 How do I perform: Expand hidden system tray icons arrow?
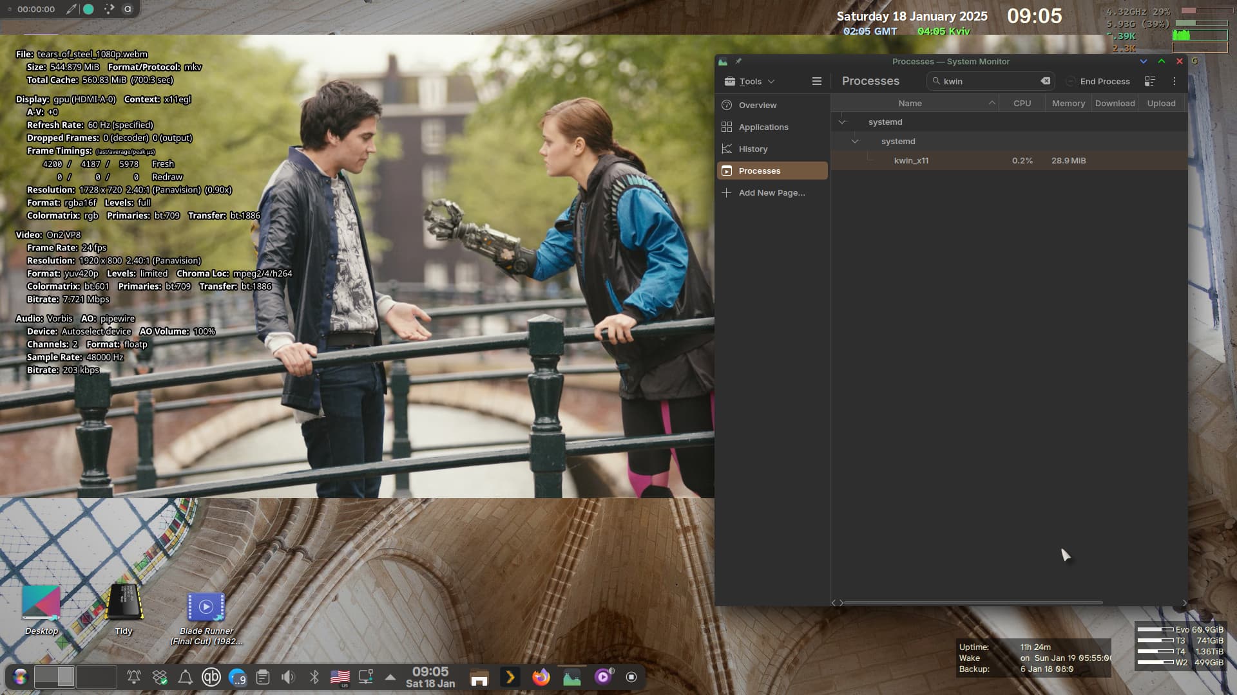tap(390, 677)
